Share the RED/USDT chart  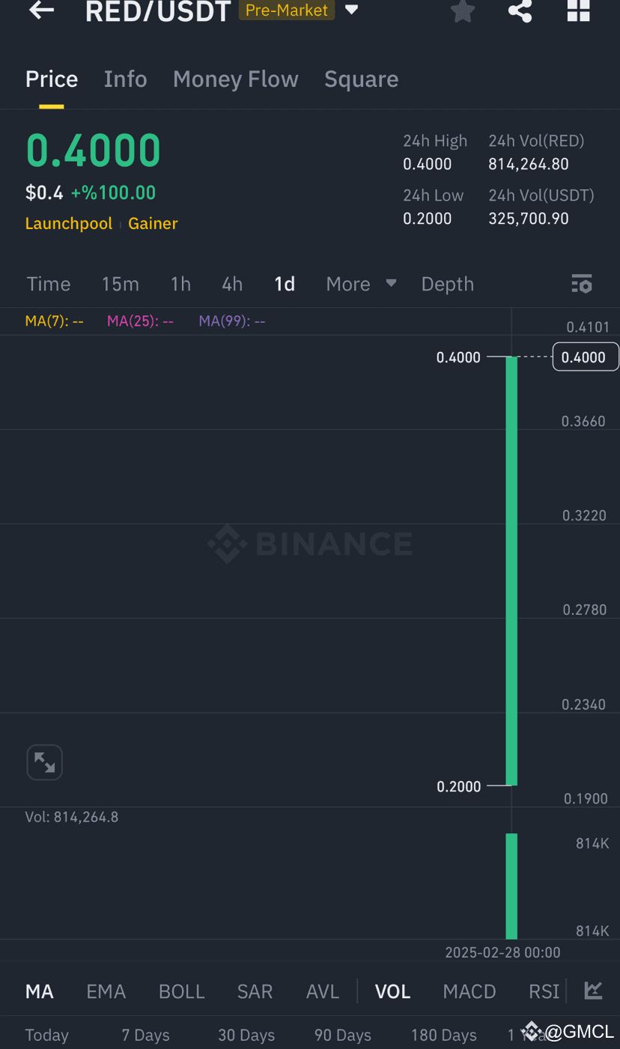coord(520,10)
